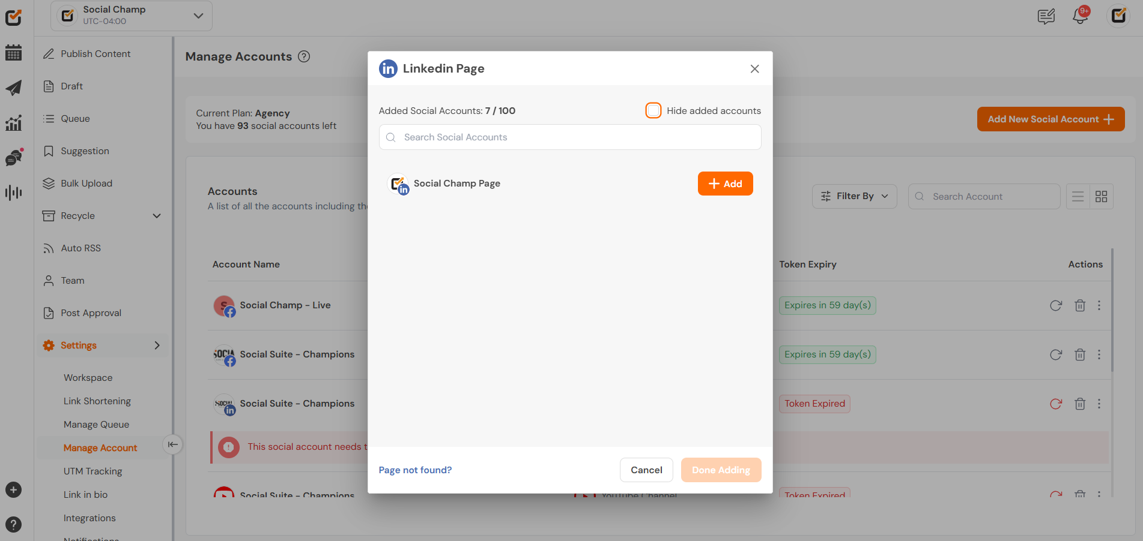This screenshot has width=1143, height=541.
Task: Open the notifications bell icon
Action: pos(1081,16)
